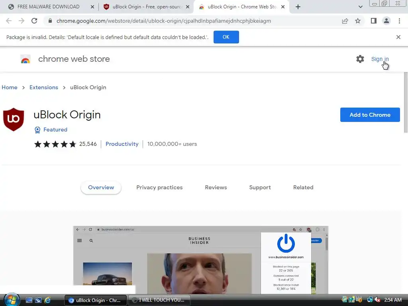Screen dimensions: 408x306
Task: Click the uBlock Origin shield logo
Action: [14, 120]
